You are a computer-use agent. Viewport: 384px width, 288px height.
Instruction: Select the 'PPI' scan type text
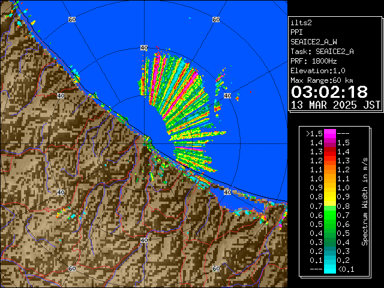296,32
